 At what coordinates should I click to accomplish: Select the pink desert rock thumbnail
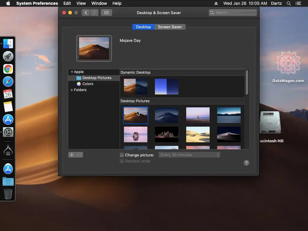click(198, 115)
